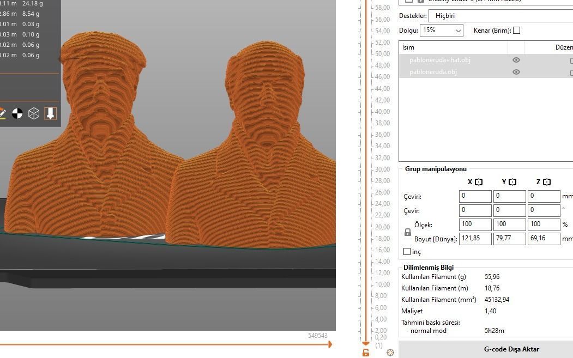This screenshot has height=358, width=573.
Task: Click the layer slider lock icon
Action: click(365, 353)
